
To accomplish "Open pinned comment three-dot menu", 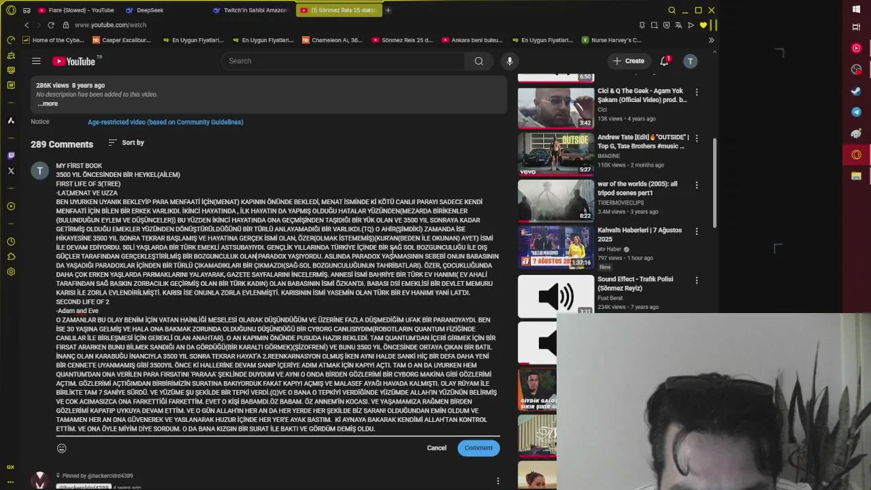I will [498, 481].
